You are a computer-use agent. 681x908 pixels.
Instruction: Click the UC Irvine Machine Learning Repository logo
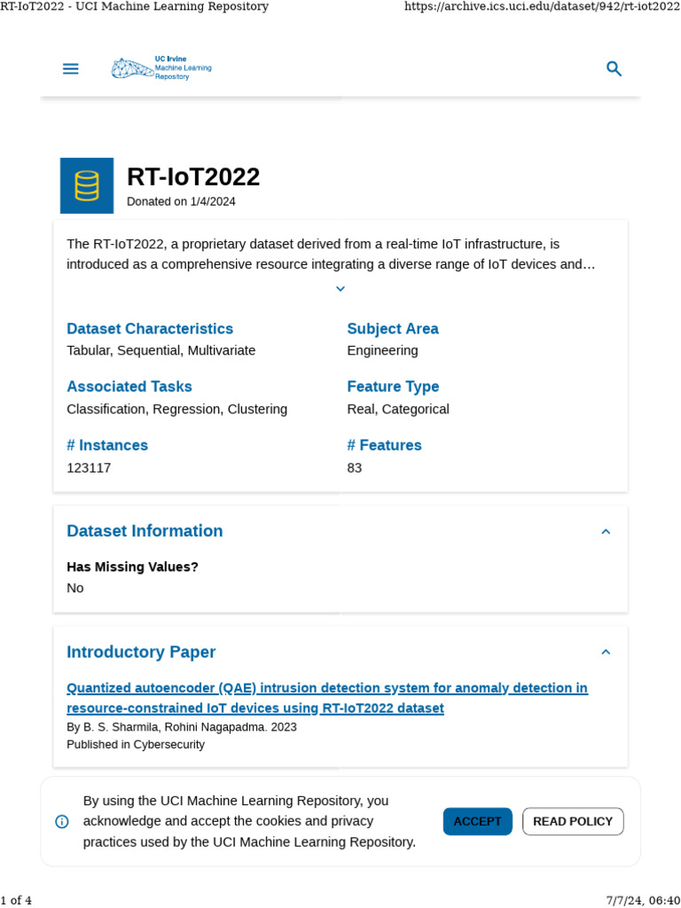coord(161,68)
